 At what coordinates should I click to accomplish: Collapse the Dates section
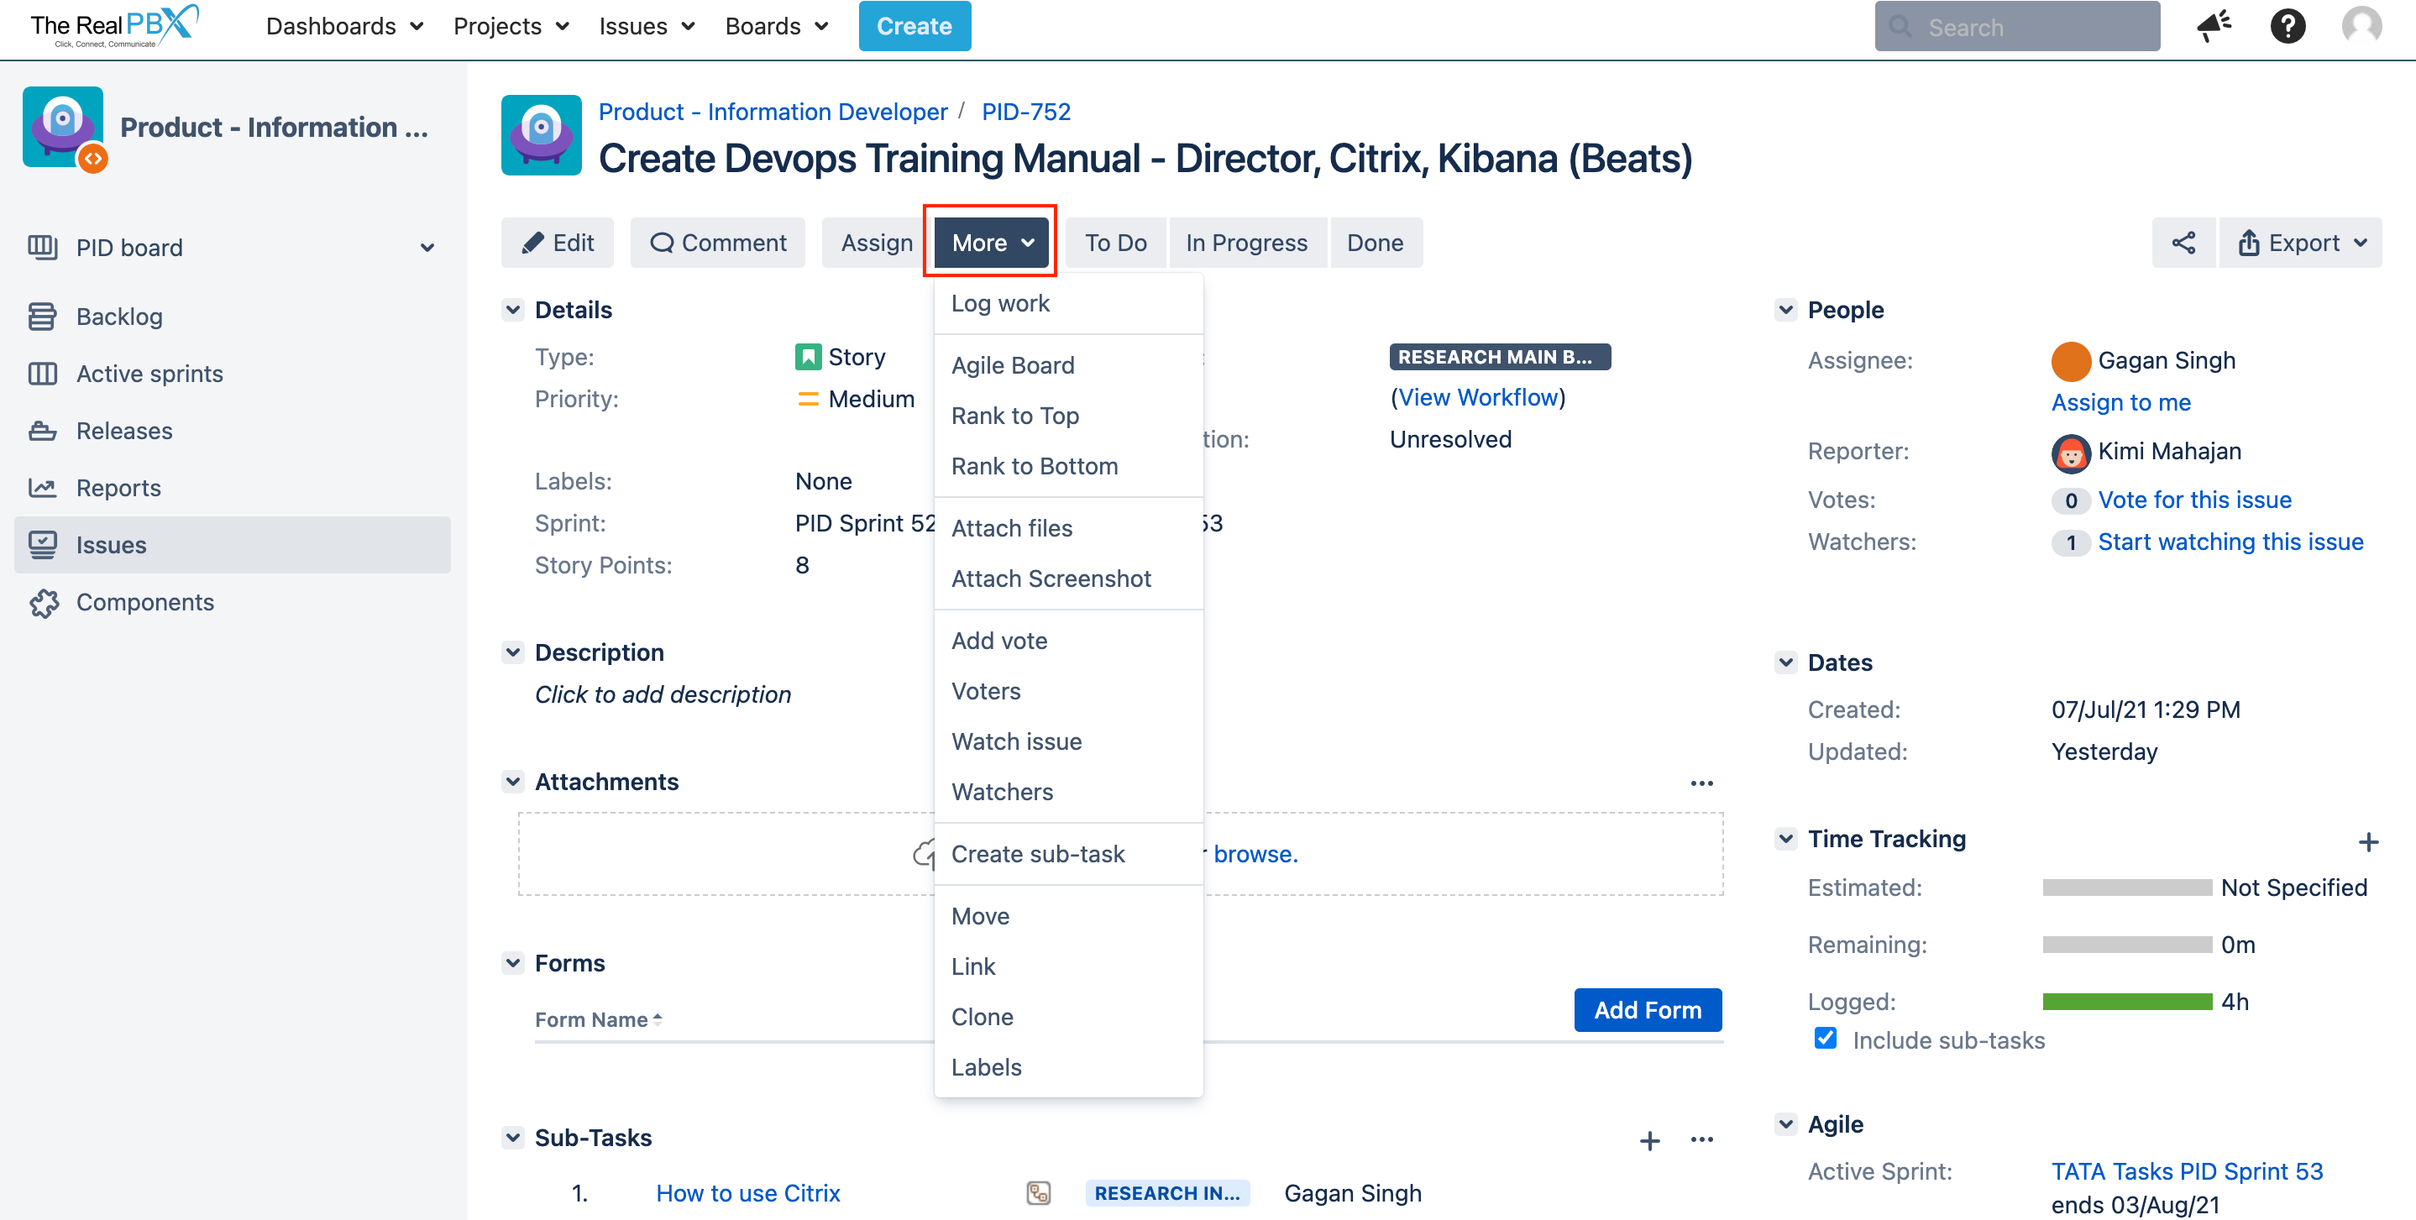coord(1785,663)
